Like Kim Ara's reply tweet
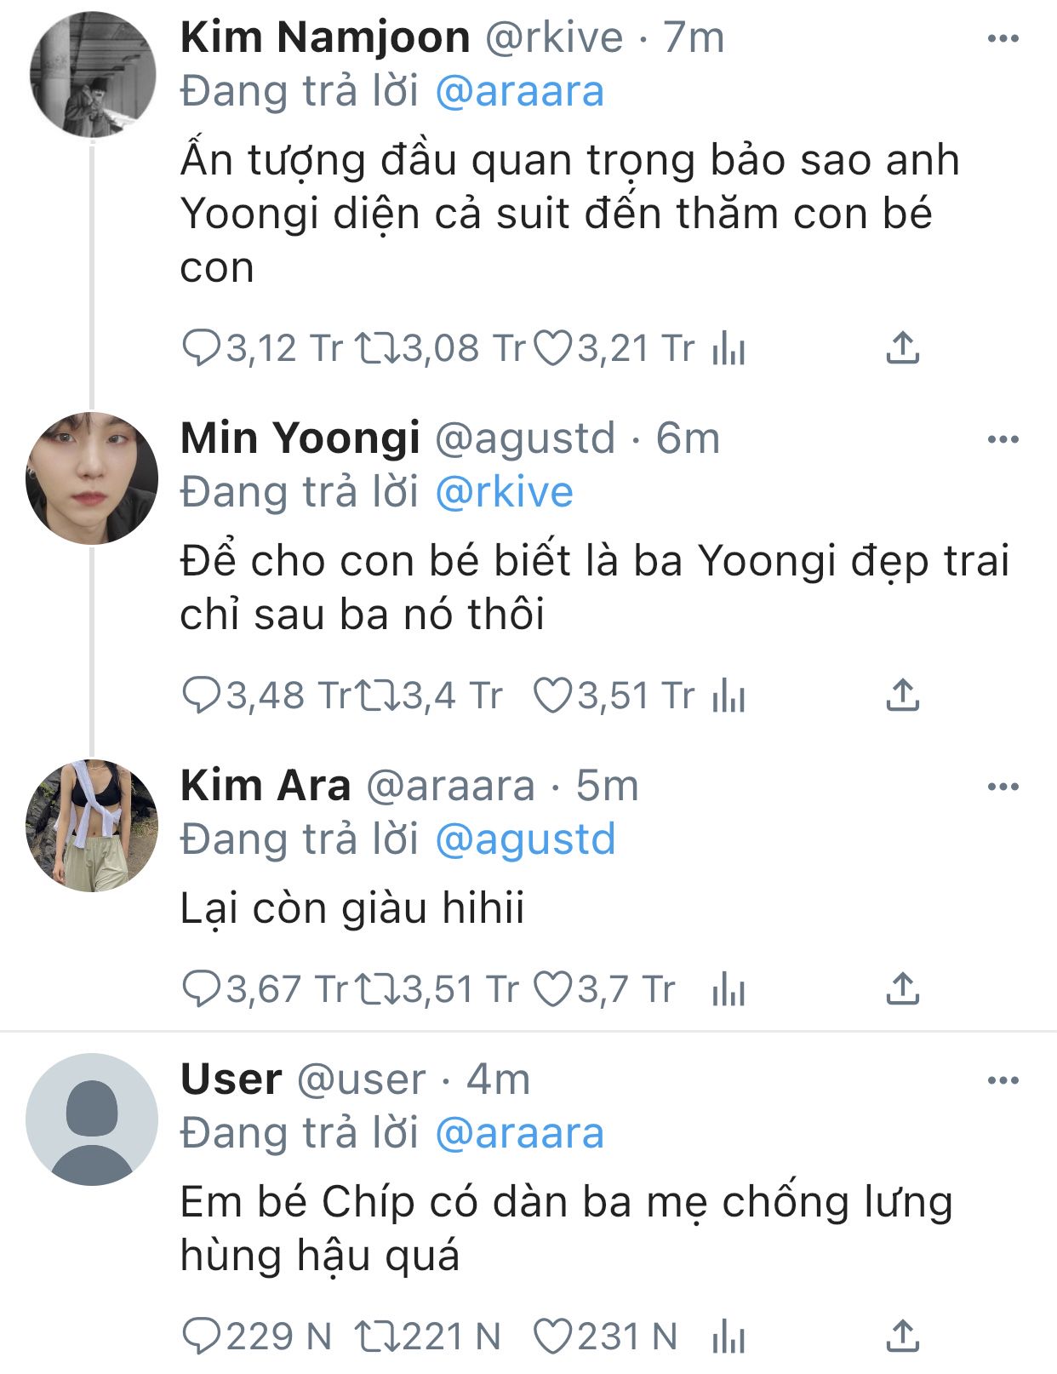 (551, 989)
